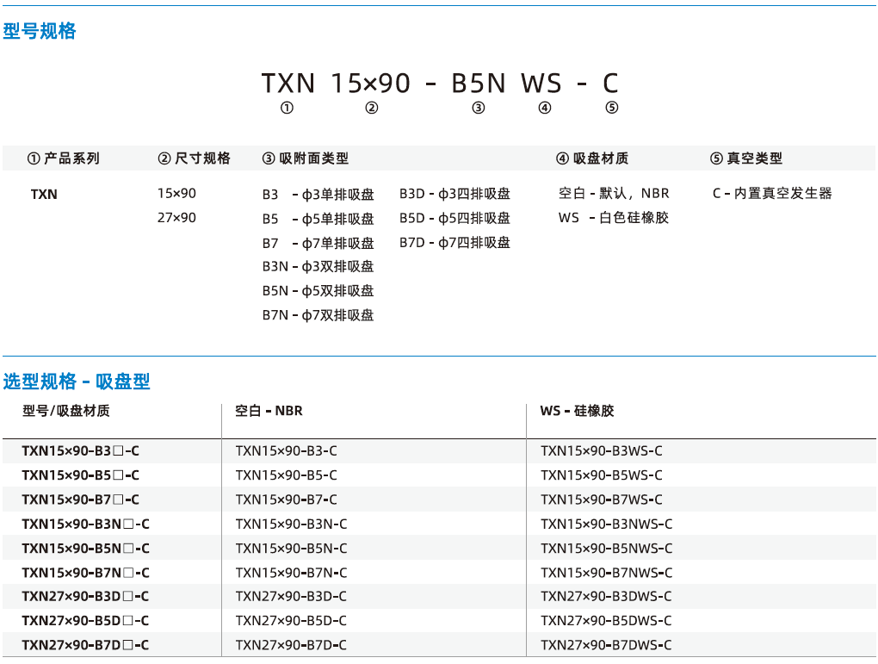The image size is (878, 664).
Task: Click the row label TXN15×90-B7N□-C
Action: pos(86,573)
